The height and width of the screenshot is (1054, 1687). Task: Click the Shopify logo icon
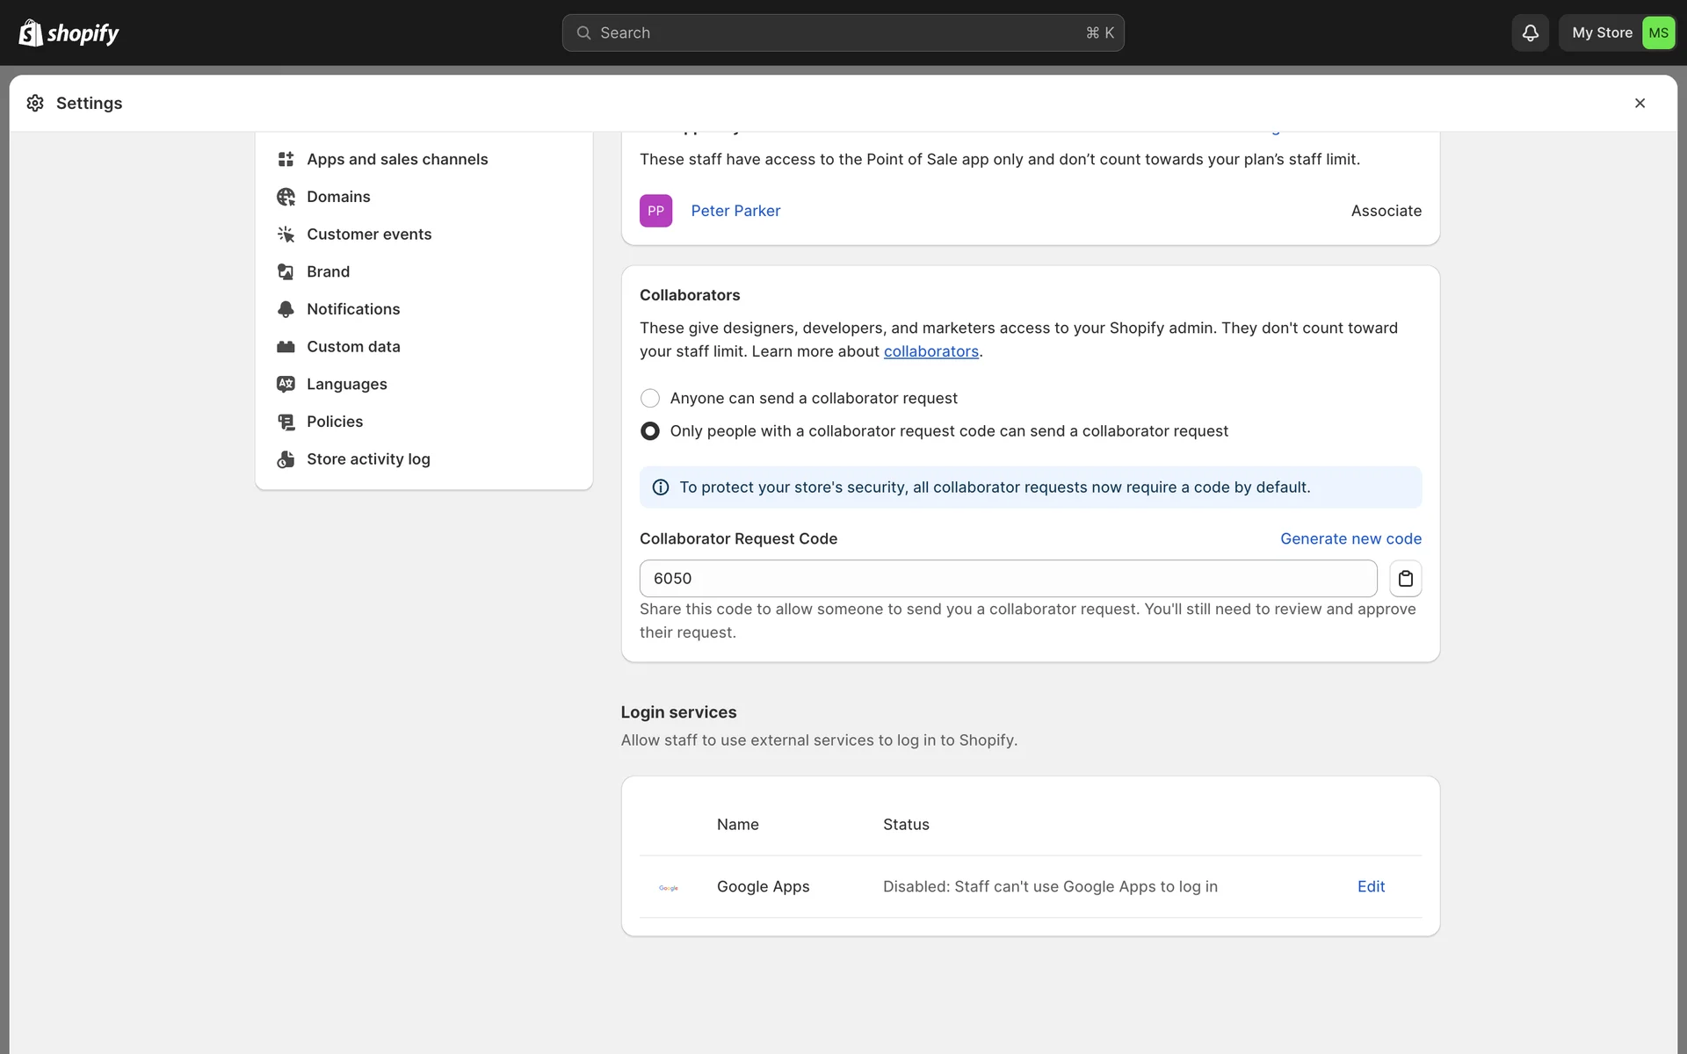pos(31,32)
